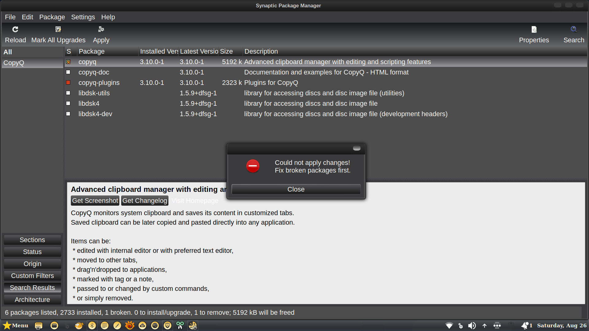Image resolution: width=589 pixels, height=331 pixels.
Task: Click the cloud drive taskbar icon
Action: tap(142, 325)
